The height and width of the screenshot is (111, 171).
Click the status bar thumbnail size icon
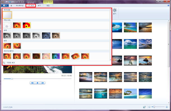[x=144, y=107]
